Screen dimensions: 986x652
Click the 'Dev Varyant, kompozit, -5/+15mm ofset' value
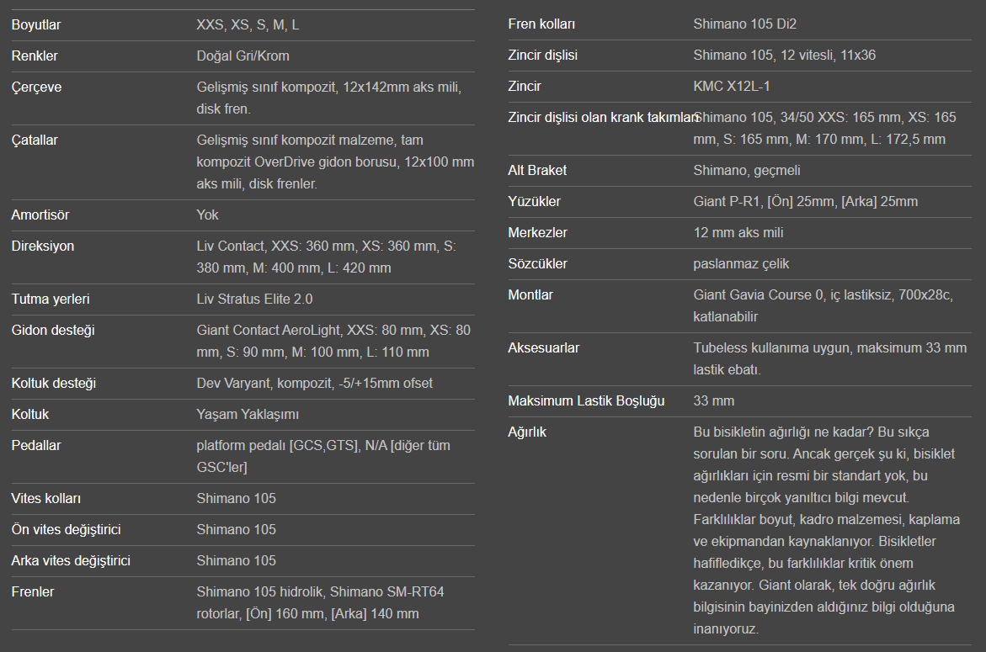pyautogui.click(x=314, y=383)
